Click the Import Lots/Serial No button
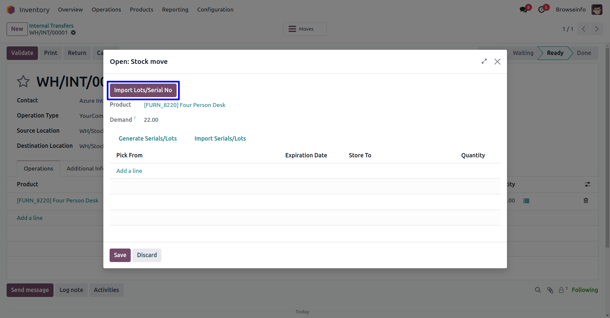The width and height of the screenshot is (610, 318). 143,90
